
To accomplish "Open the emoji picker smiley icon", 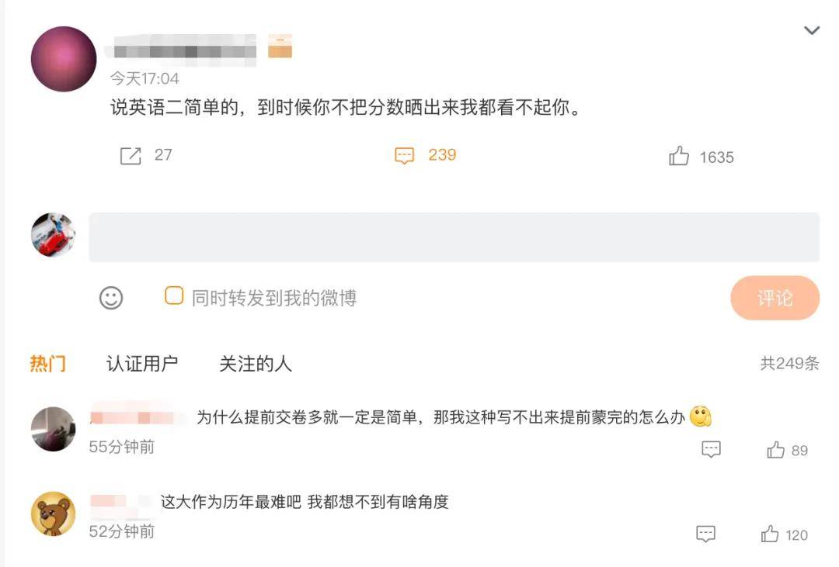I will [111, 298].
